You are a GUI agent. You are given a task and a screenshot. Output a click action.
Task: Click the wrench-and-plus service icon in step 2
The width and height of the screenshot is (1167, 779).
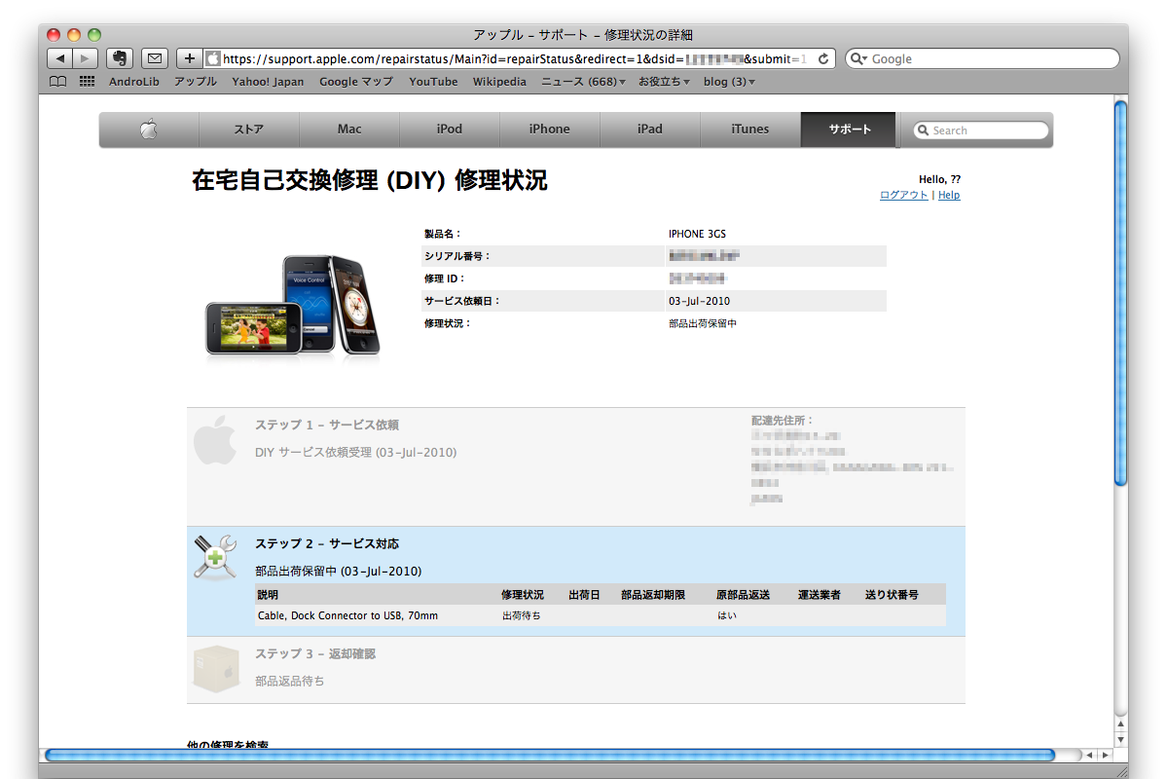point(215,557)
